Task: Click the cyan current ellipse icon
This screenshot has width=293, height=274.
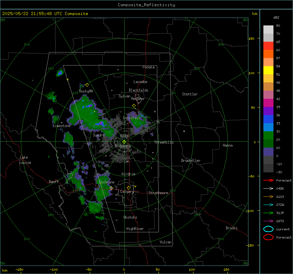Action: 268,229
